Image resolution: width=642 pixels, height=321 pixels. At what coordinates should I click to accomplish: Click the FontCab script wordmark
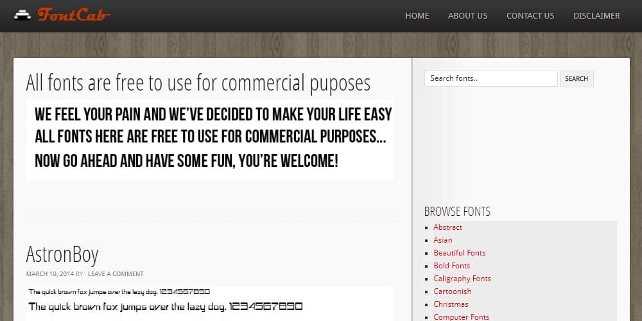click(74, 15)
